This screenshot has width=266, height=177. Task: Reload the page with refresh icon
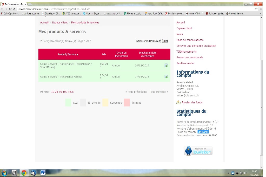[x=10, y=9]
